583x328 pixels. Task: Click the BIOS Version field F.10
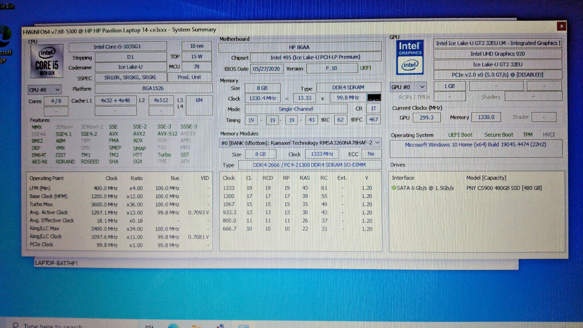click(332, 68)
